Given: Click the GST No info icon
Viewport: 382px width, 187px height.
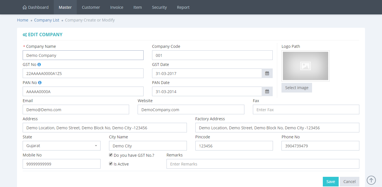Looking at the screenshot, I should point(39,65).
